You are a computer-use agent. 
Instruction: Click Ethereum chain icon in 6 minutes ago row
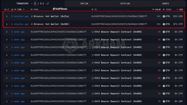[7, 24]
